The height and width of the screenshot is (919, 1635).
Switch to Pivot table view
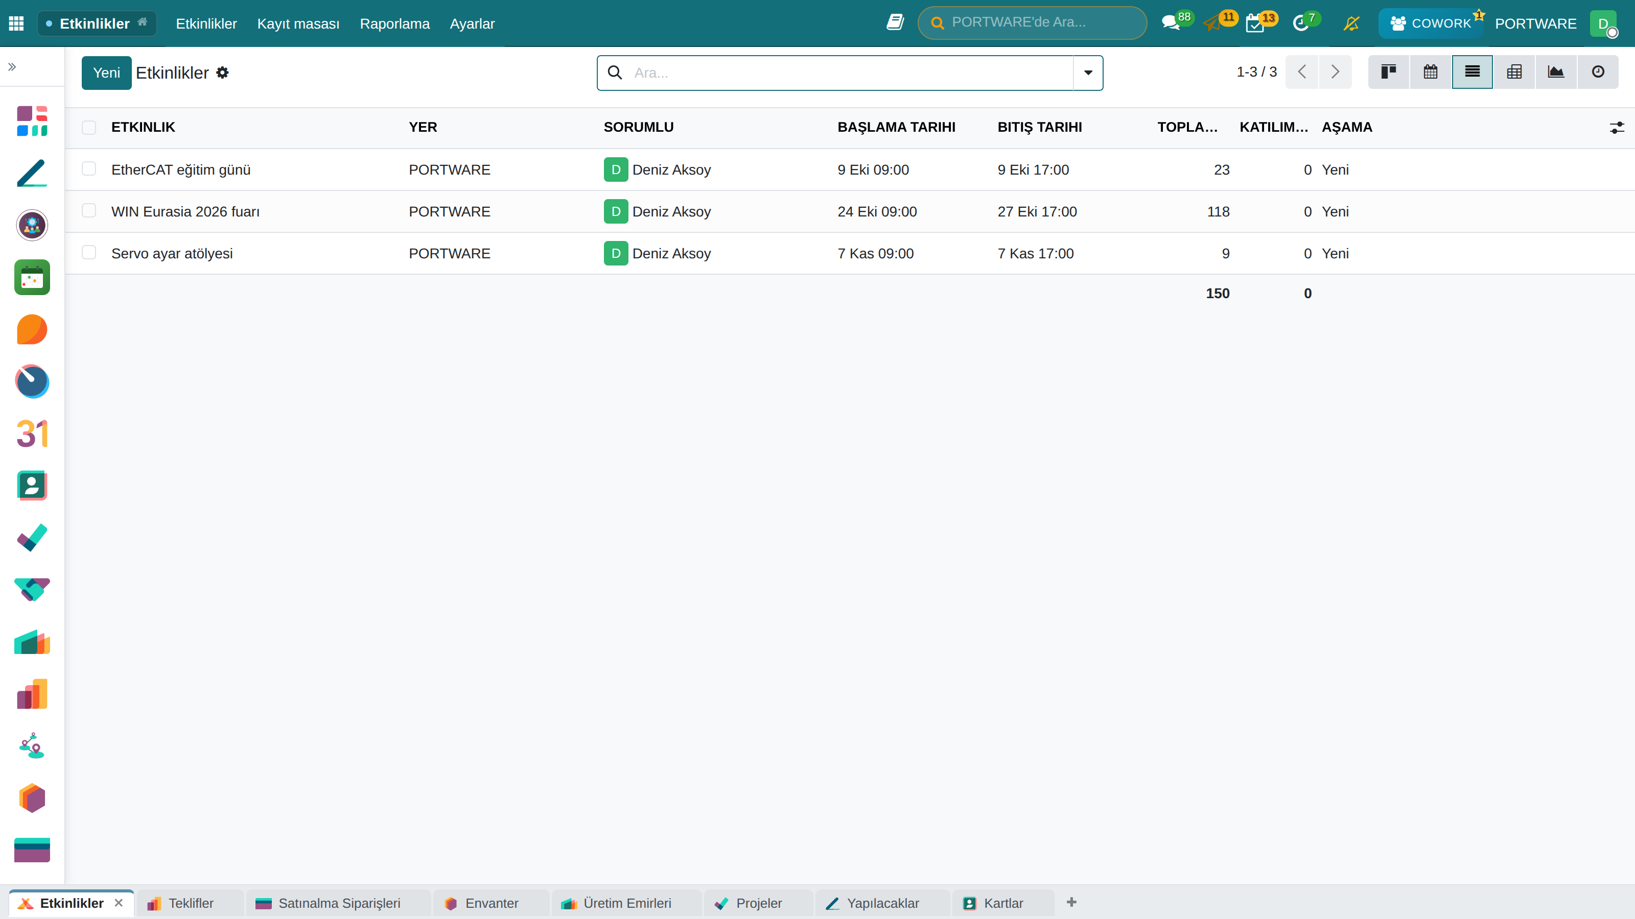(x=1514, y=71)
